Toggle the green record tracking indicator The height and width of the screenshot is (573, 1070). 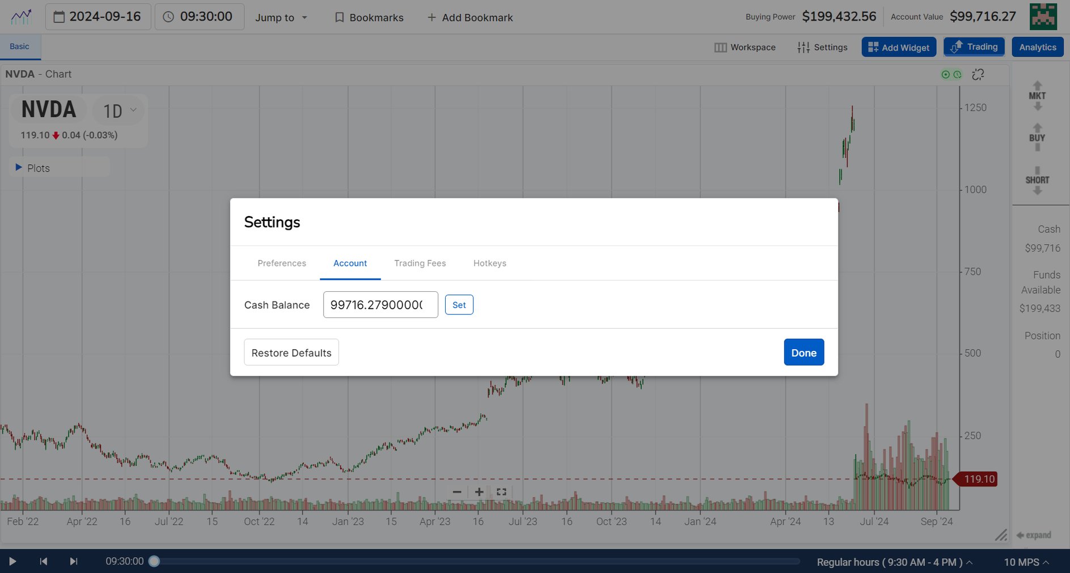click(946, 74)
